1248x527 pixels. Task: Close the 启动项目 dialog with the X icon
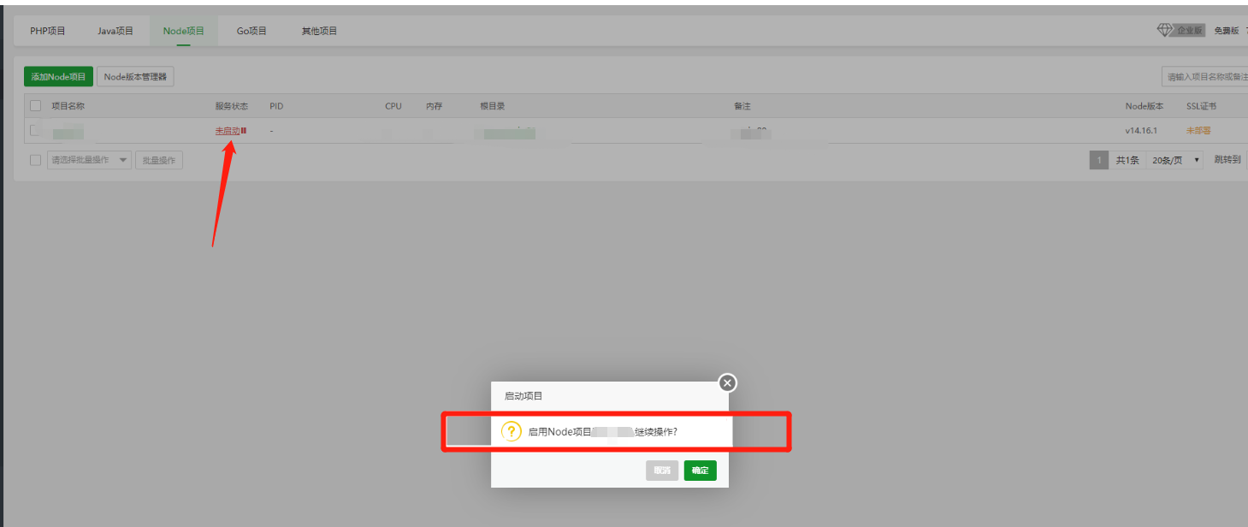[x=727, y=382]
